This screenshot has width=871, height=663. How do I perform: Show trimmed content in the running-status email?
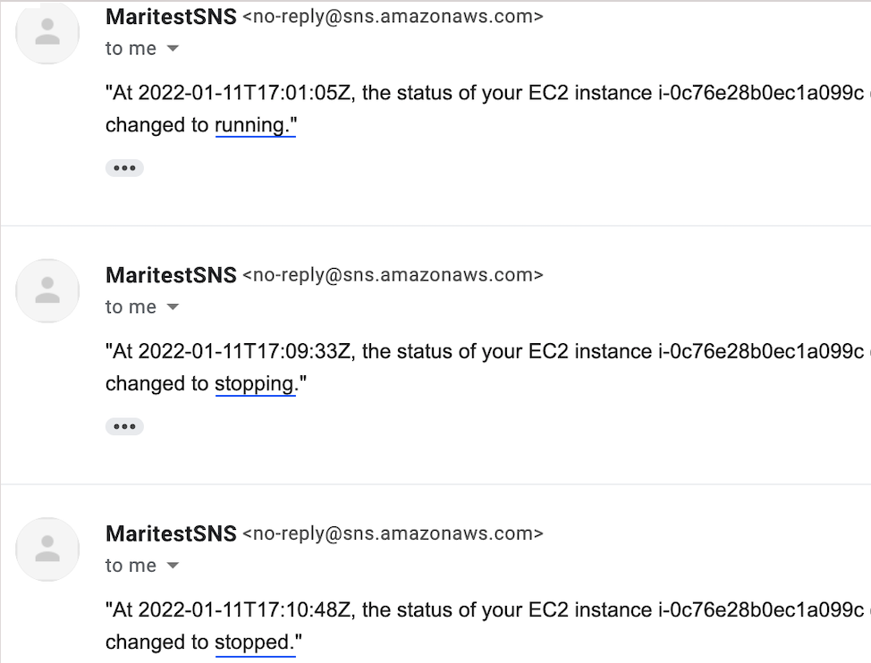click(124, 168)
